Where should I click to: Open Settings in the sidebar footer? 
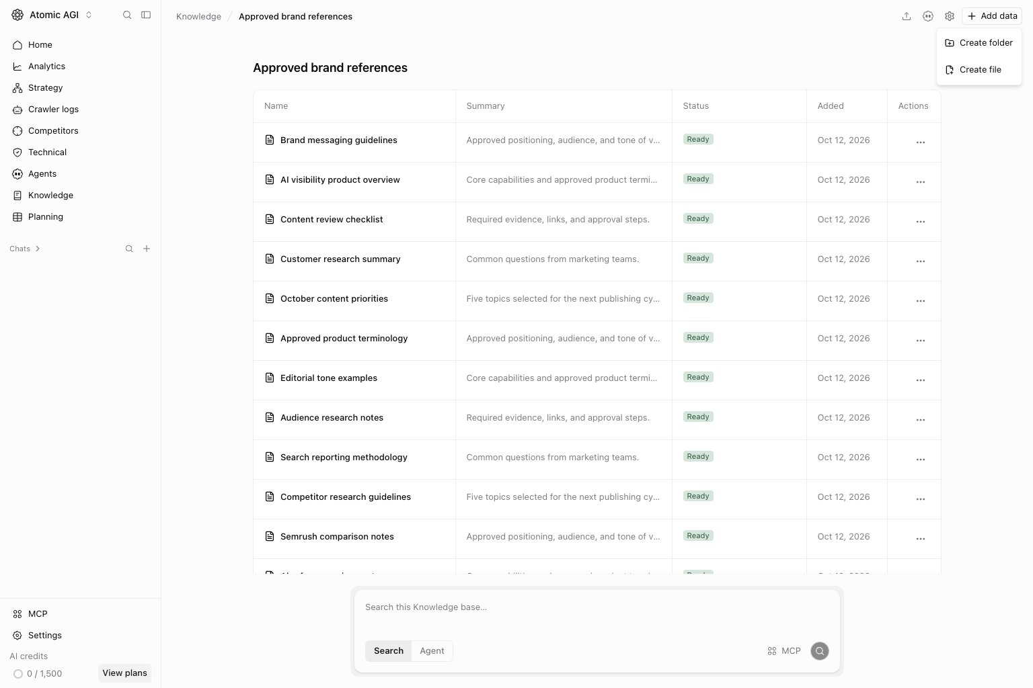(x=81, y=636)
